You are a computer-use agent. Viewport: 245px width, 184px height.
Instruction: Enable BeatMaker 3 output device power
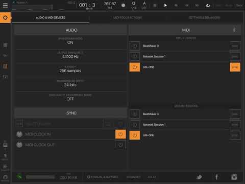(135, 114)
